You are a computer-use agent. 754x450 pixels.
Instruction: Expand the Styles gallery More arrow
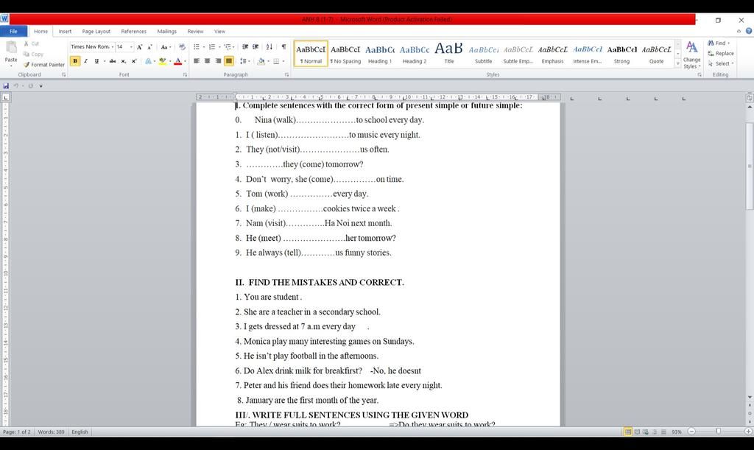678,63
